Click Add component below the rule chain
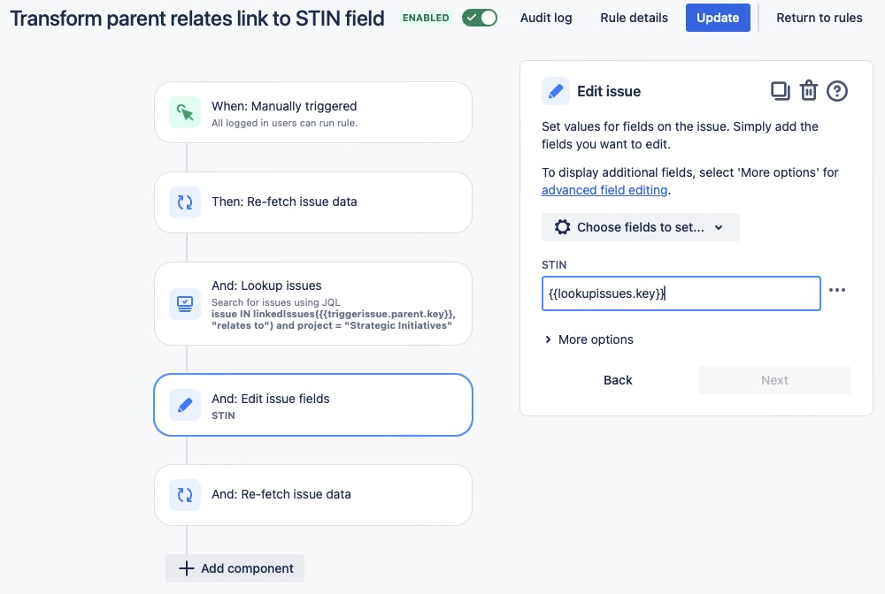 pyautogui.click(x=235, y=568)
